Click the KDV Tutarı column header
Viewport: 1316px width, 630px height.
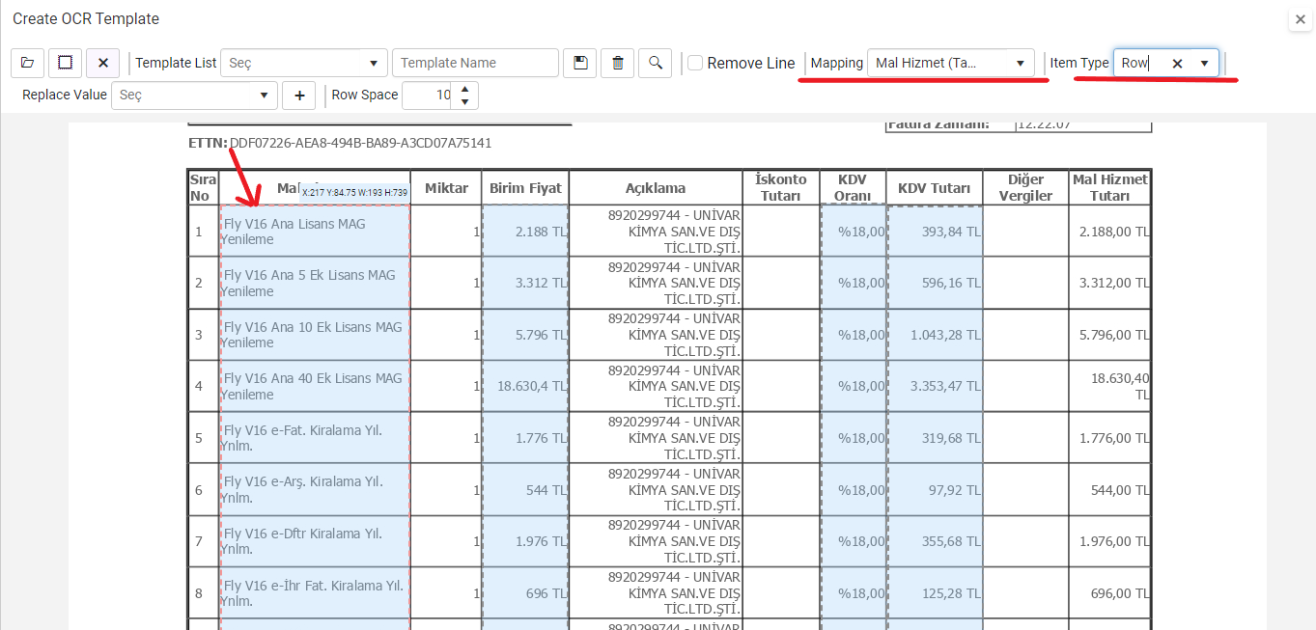934,188
